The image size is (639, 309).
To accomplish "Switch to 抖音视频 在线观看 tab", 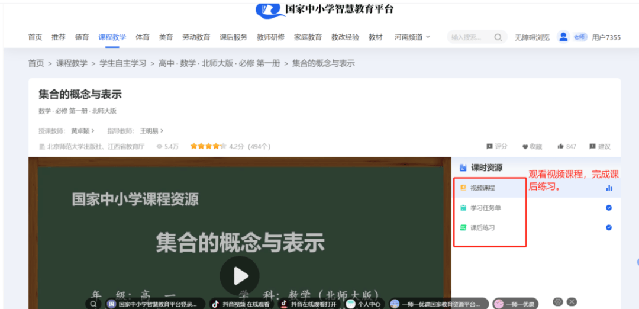I will point(241,304).
